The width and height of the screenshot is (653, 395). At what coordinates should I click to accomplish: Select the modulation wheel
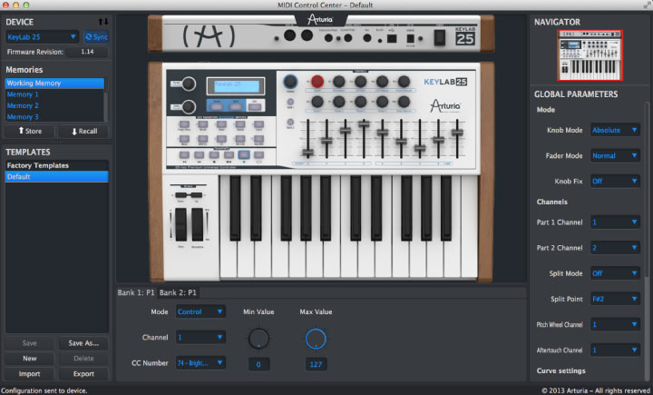pyautogui.click(x=198, y=225)
